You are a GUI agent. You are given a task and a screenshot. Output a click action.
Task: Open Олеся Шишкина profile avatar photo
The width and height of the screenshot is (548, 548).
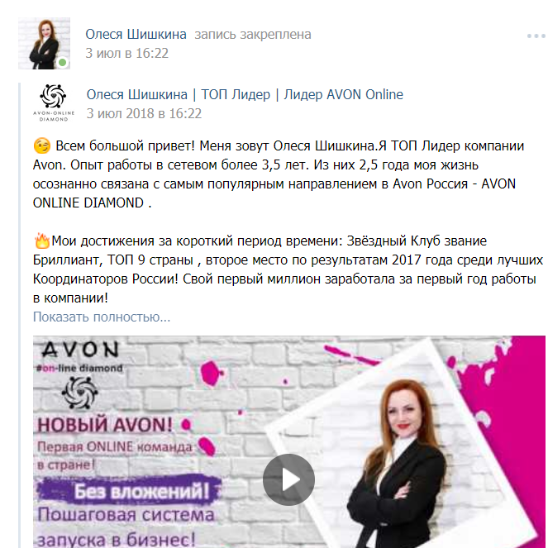click(44, 43)
